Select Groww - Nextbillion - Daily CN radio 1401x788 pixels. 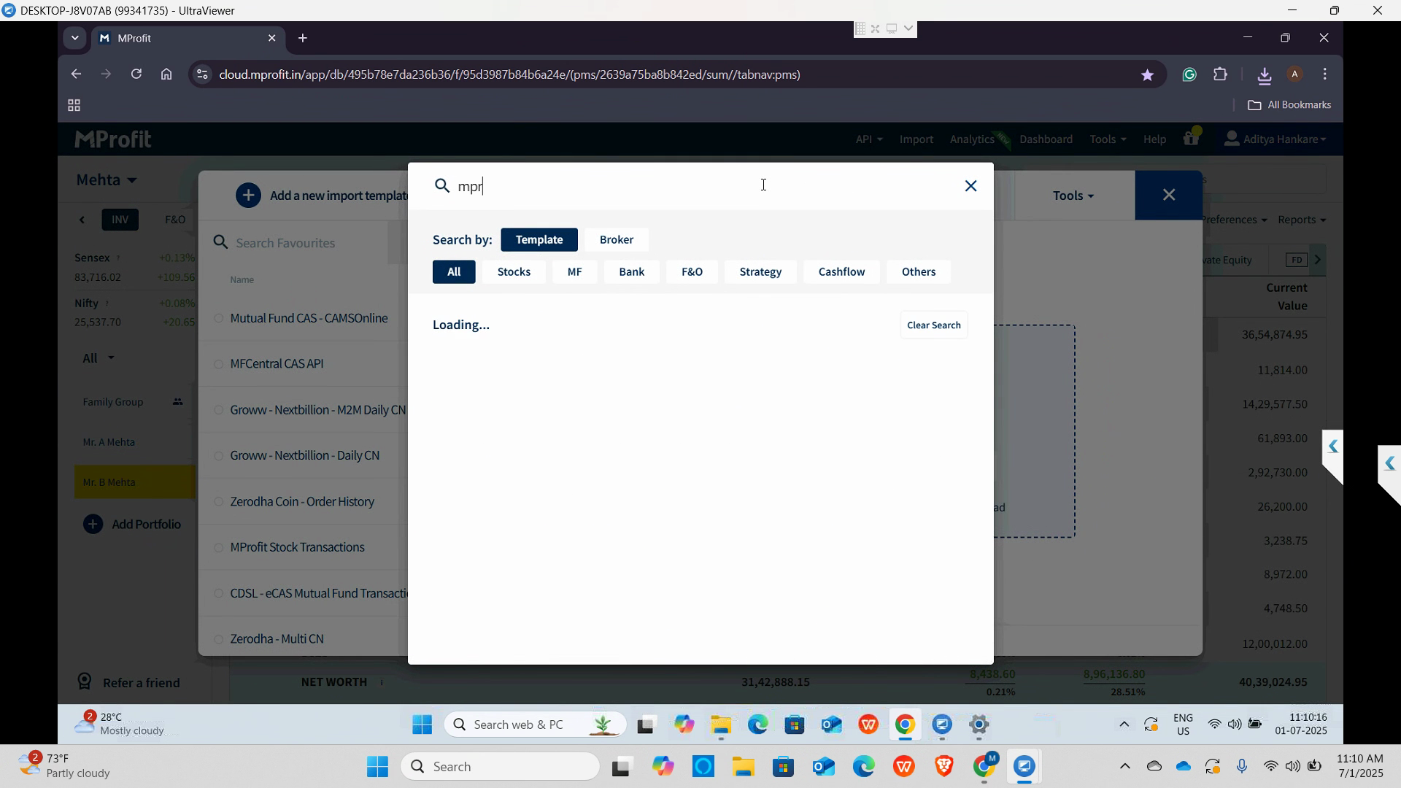click(218, 456)
